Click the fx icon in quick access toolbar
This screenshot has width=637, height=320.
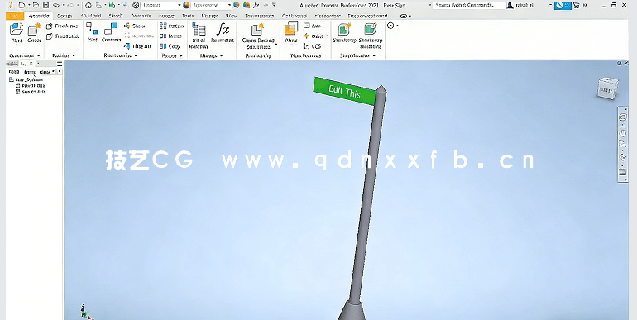click(x=256, y=5)
